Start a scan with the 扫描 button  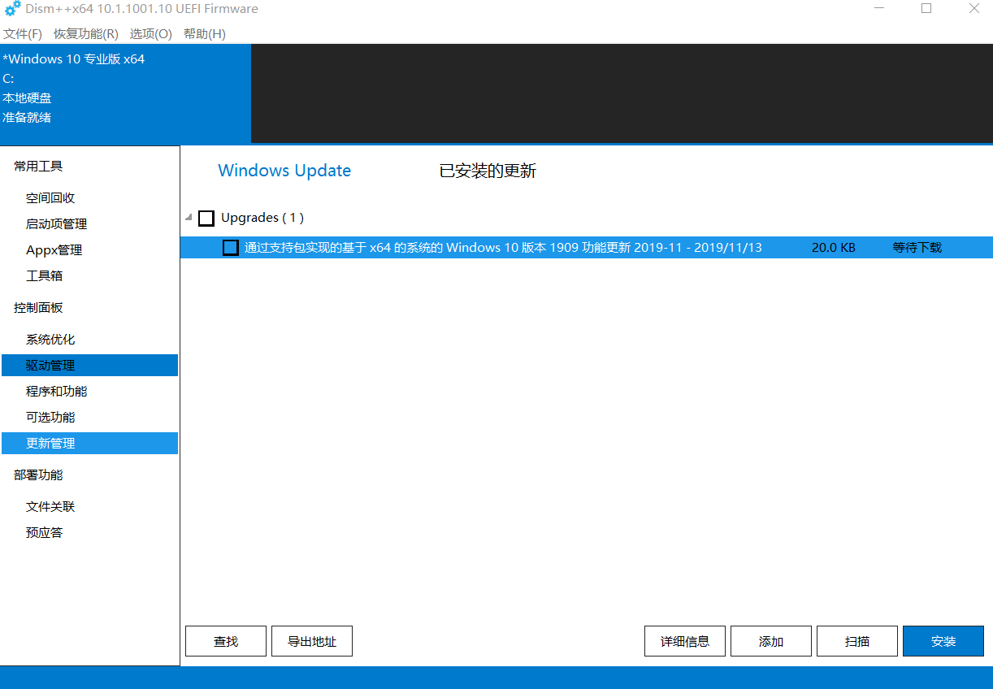click(x=856, y=641)
